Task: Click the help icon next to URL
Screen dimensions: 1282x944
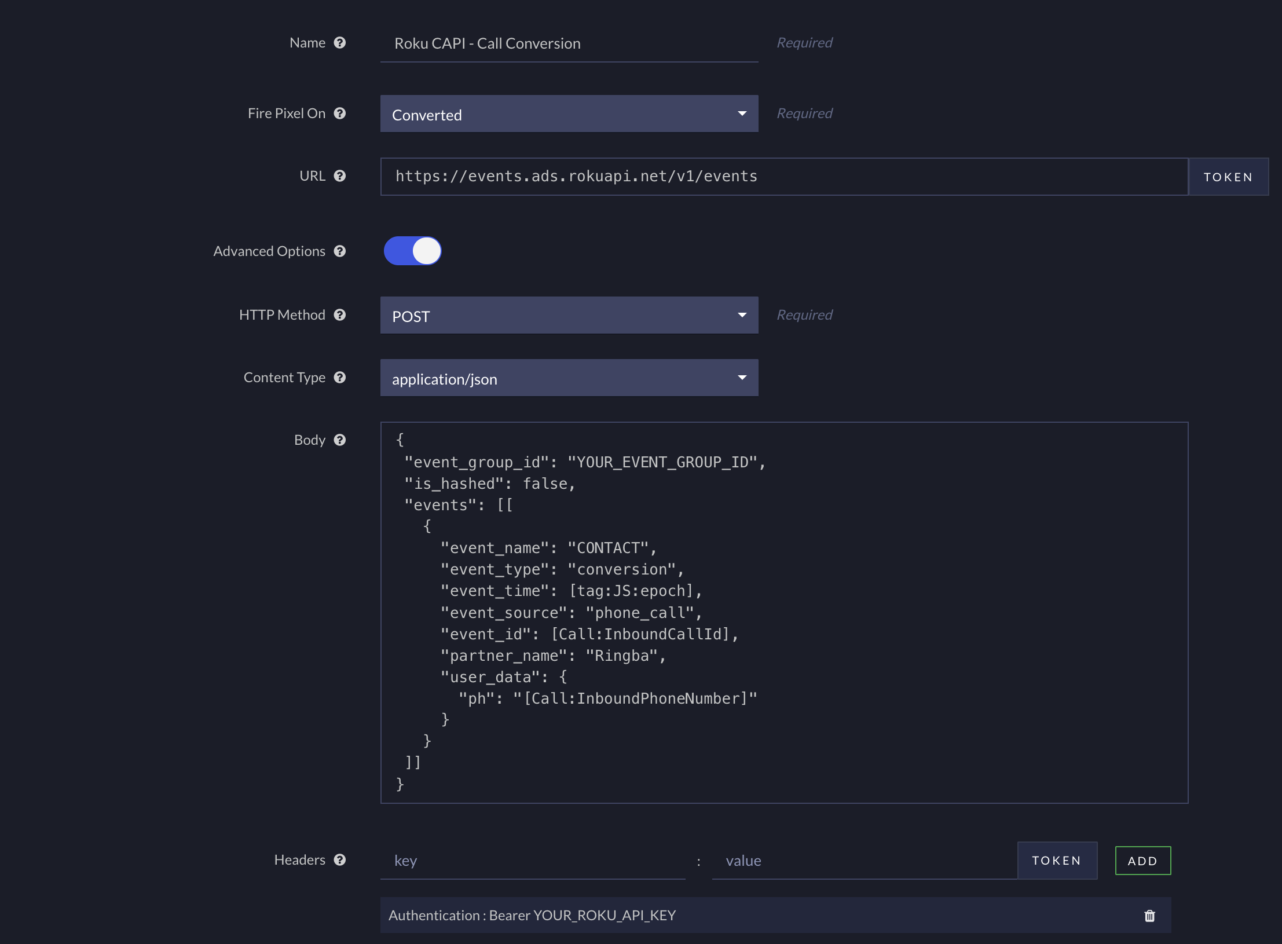Action: [340, 176]
